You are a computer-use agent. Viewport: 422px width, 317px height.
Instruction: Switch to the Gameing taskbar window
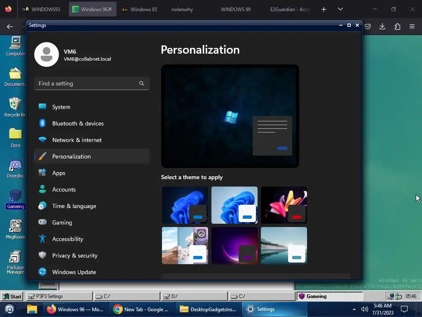coord(330,296)
